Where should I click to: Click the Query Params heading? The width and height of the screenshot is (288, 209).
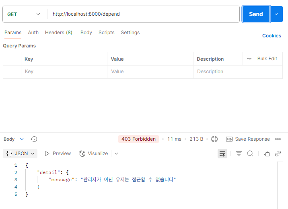pos(19,46)
